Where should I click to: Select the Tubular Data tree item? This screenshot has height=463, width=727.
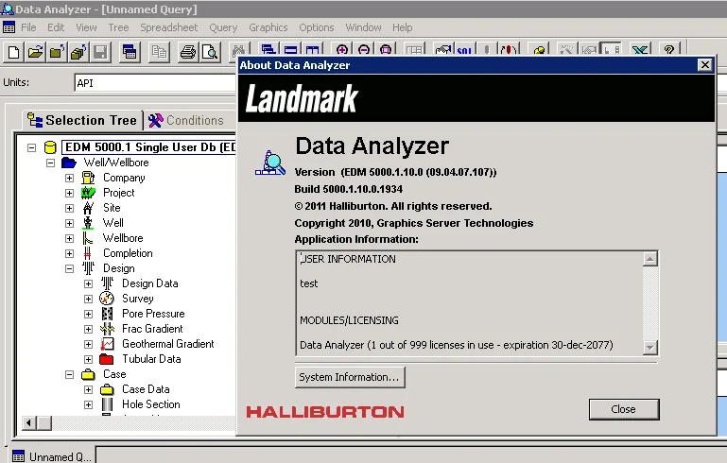151,359
